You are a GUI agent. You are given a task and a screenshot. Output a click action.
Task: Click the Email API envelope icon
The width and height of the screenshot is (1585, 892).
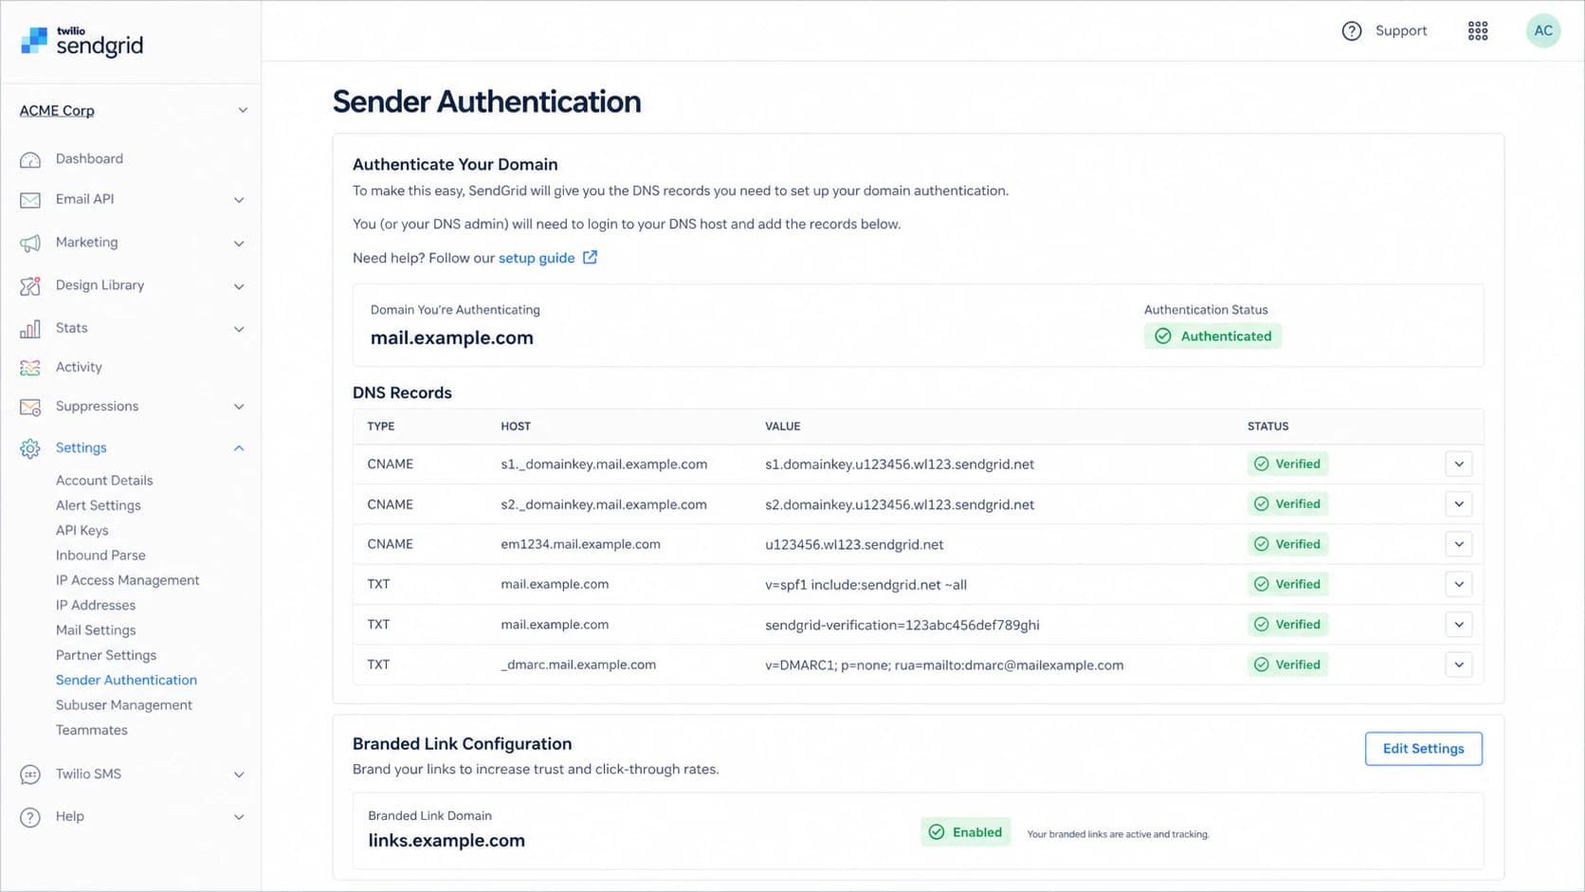[x=30, y=200]
